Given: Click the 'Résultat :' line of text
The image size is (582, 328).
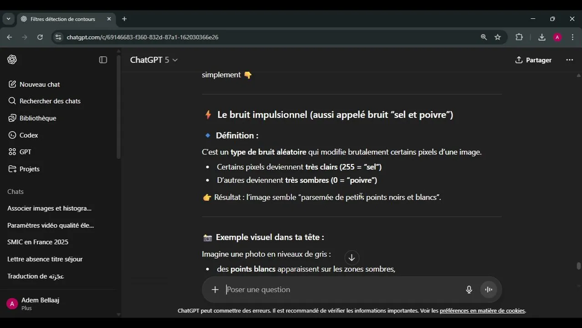Looking at the screenshot, I should point(322,197).
